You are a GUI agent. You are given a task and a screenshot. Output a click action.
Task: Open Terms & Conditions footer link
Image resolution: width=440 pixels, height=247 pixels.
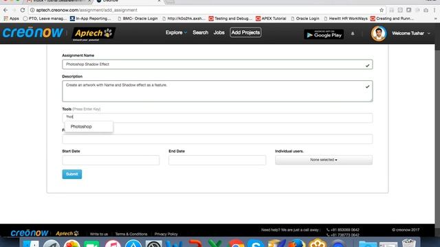click(131, 234)
